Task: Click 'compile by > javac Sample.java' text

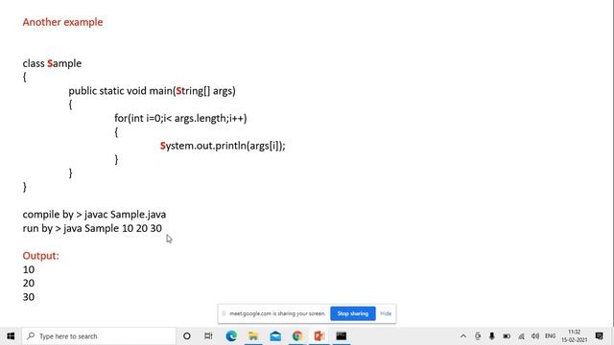Action: [x=94, y=215]
